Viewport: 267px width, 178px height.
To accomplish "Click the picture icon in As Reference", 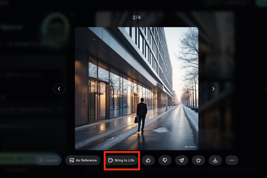I will pos(72,160).
